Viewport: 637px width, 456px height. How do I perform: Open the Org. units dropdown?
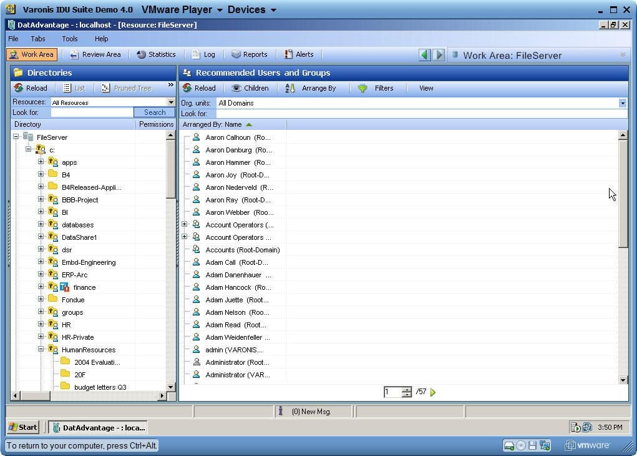pyautogui.click(x=623, y=103)
